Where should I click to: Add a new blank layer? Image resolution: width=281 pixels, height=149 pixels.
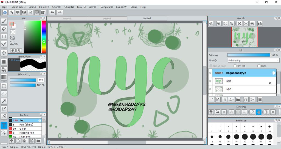point(212,100)
